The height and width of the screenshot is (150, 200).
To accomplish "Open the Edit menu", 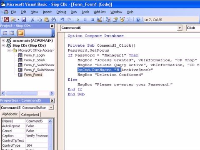I will pos(23,12).
